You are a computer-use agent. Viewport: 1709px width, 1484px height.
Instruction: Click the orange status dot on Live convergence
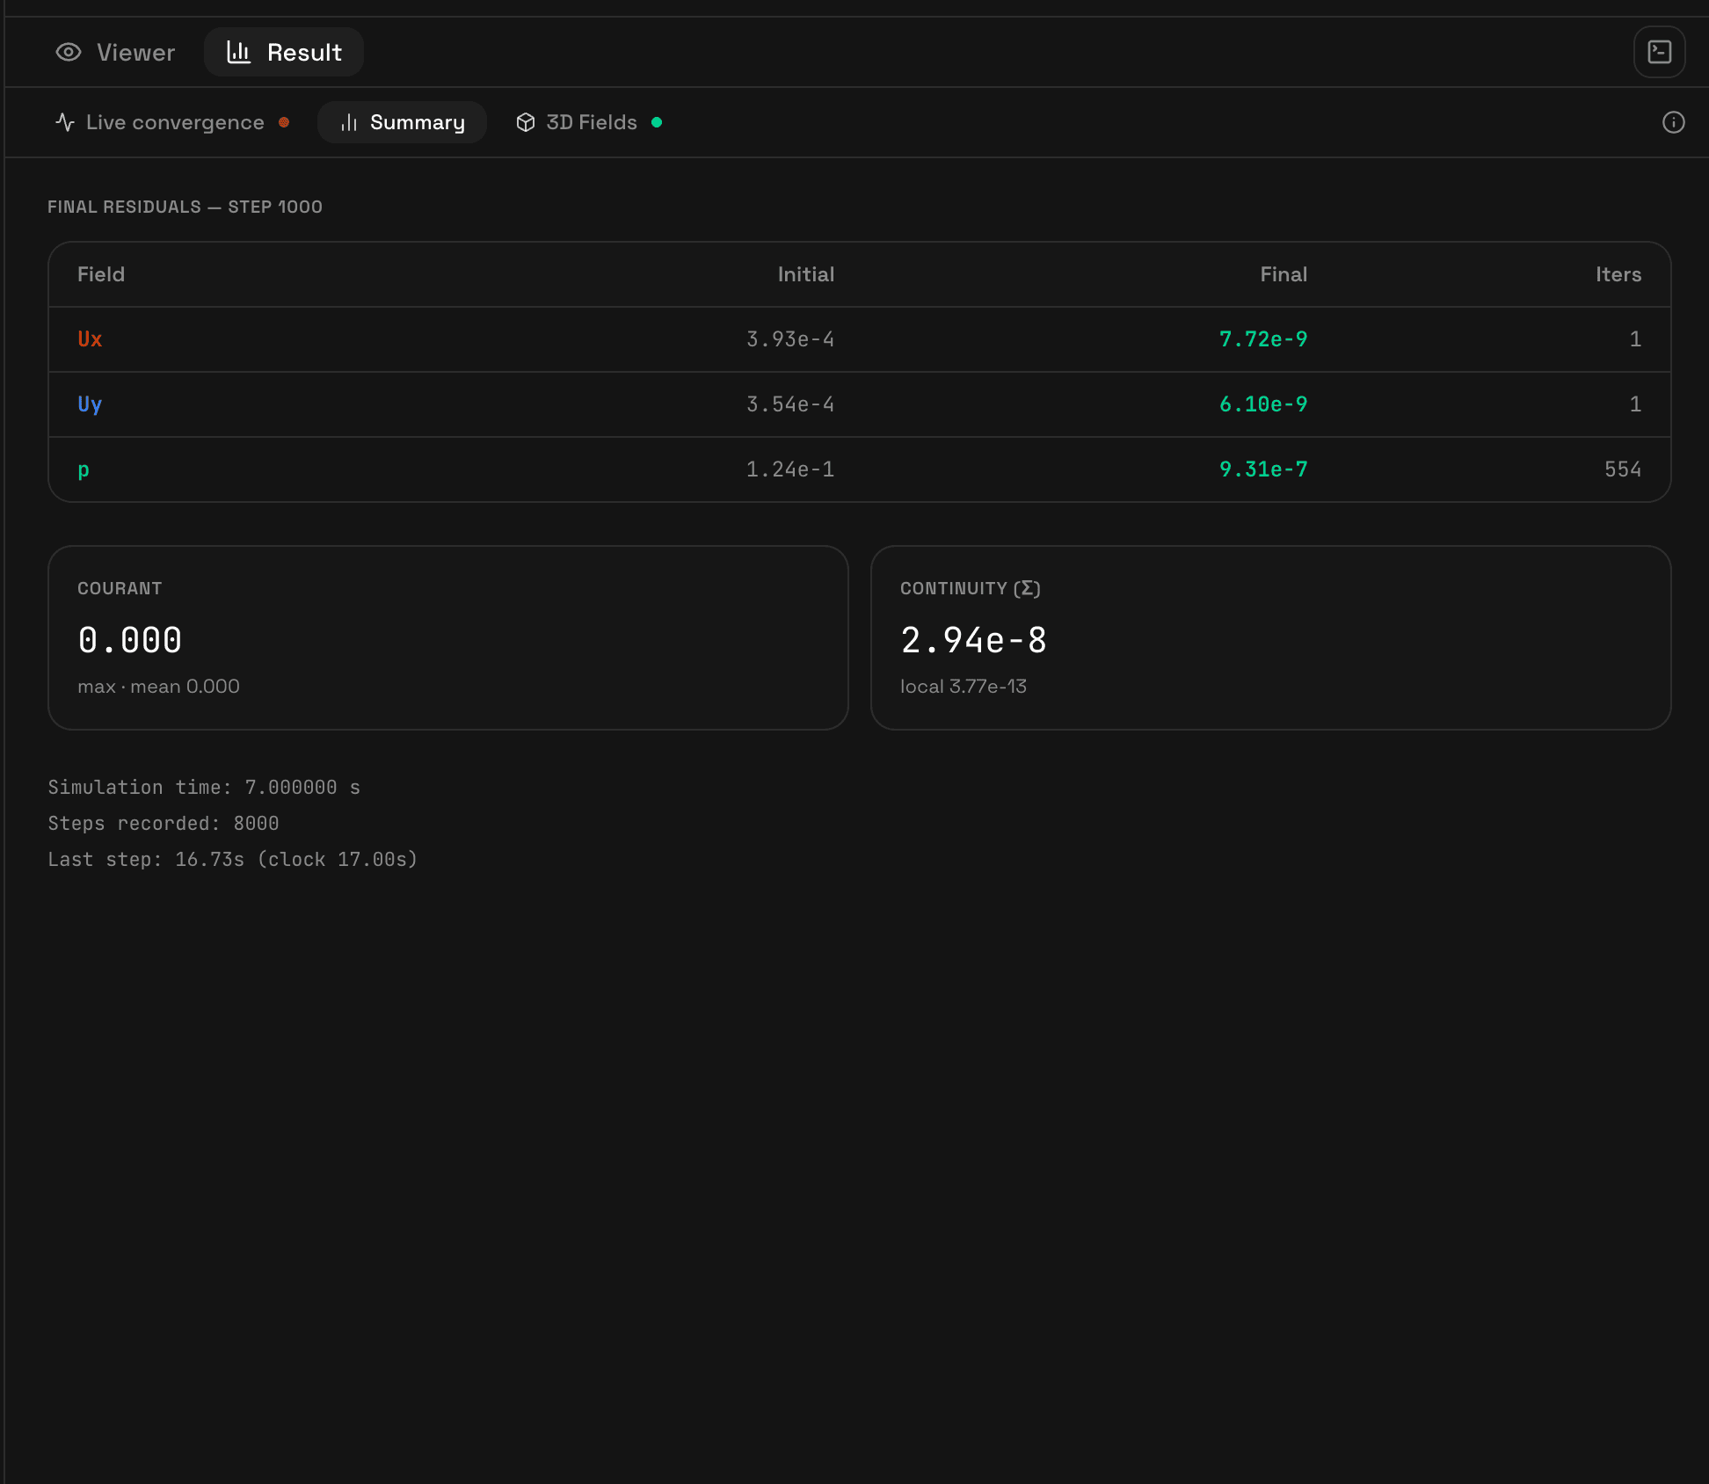pyautogui.click(x=284, y=122)
